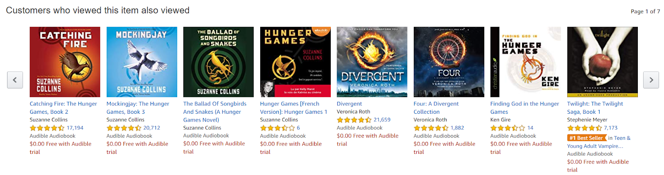Advance carousel with next arrow

point(651,80)
